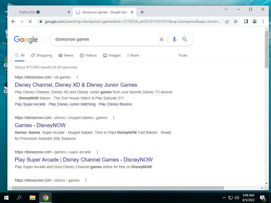Start voice search with microphone icon

click(x=174, y=39)
